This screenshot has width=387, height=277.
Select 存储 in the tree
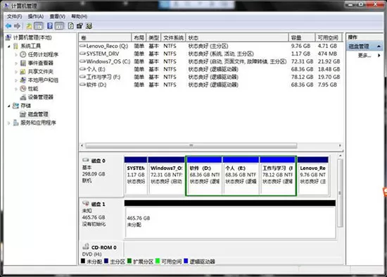[25, 106]
